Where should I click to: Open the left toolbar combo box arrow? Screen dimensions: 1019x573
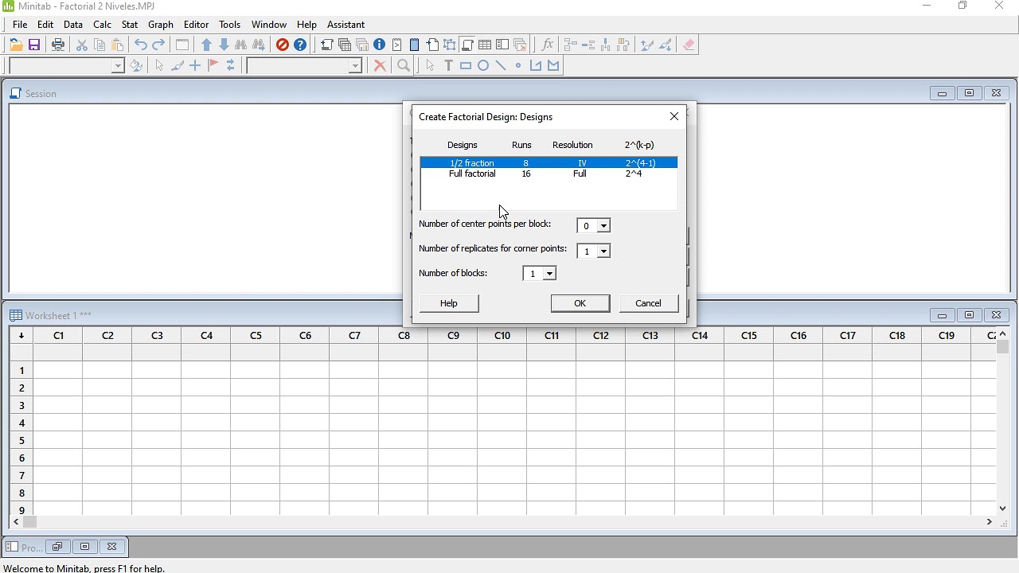118,66
